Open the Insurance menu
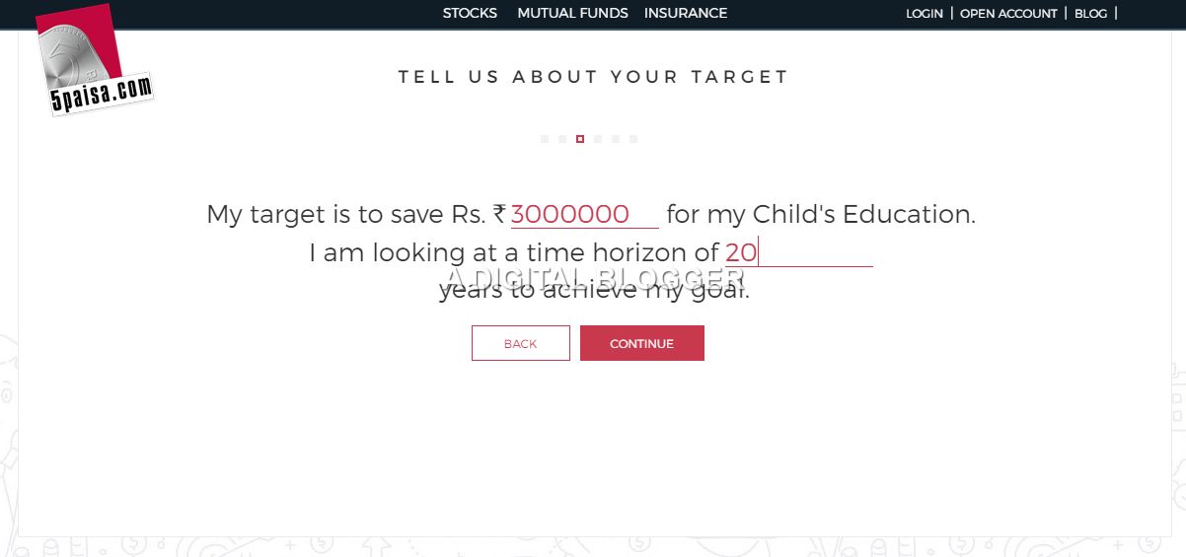 (686, 14)
